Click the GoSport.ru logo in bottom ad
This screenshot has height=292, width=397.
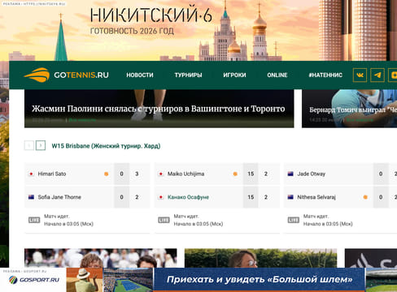pos(33,280)
